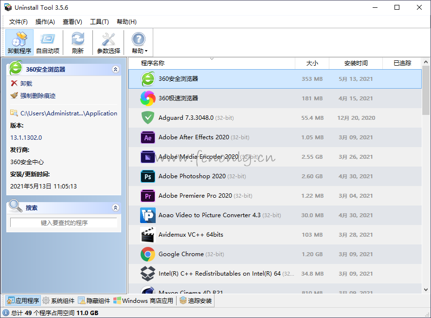The height and width of the screenshot is (318, 431).
Task: Click the size value "1.20 GB" for Chrome
Action: coord(312,254)
